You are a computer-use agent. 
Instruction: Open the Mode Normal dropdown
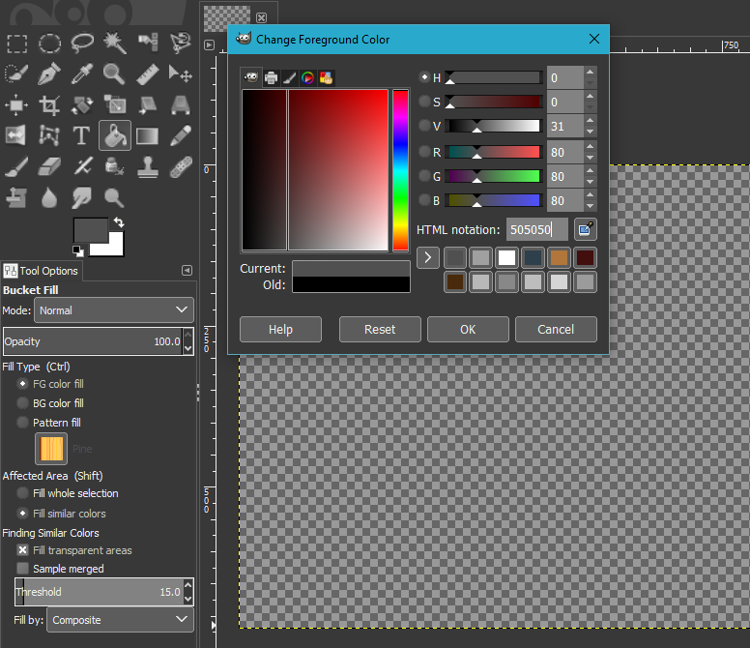click(x=114, y=310)
